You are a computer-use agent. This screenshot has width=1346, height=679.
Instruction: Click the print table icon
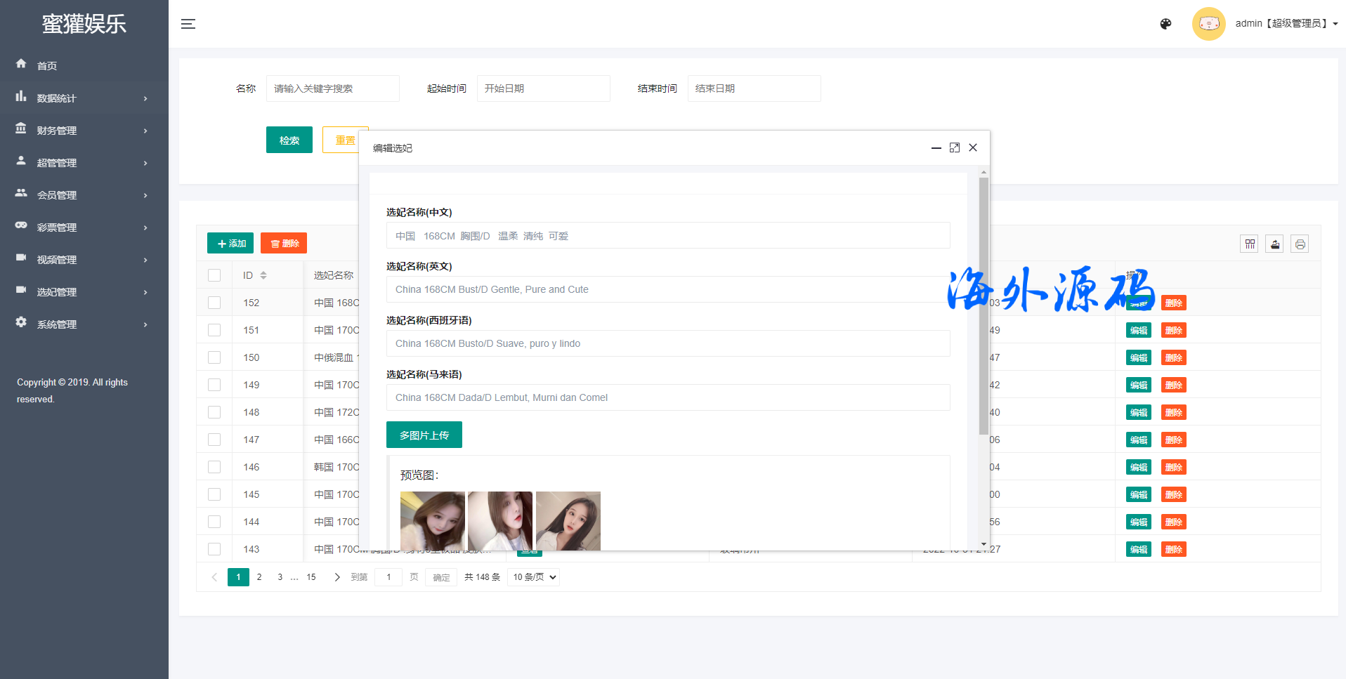coord(1300,244)
